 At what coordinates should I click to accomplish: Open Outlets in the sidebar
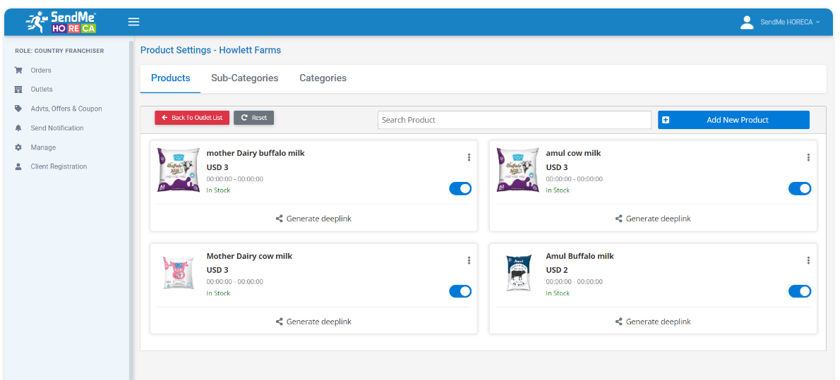point(42,90)
